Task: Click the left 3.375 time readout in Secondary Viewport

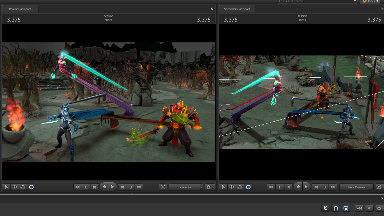Action: point(231,20)
